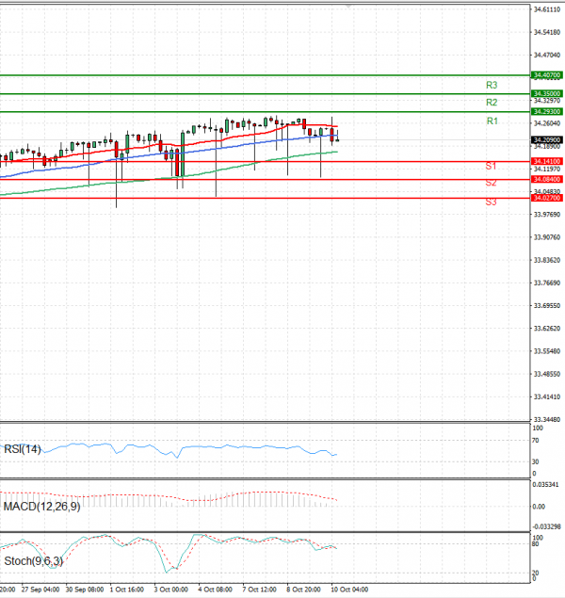The height and width of the screenshot is (598, 565).
Task: Click the 8 Oct 20:00 time label
Action: (303, 590)
